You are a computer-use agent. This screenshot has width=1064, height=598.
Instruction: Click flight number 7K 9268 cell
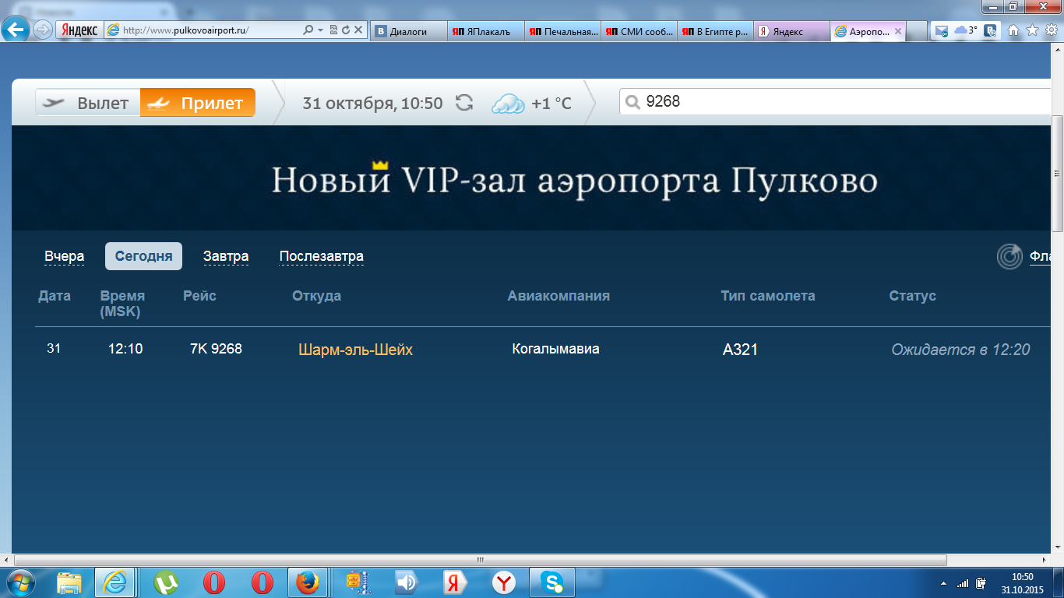click(x=216, y=349)
